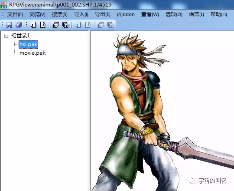Click the greyed-out stacked pages left icon
Screen dimensions: 234x191
[101, 25]
